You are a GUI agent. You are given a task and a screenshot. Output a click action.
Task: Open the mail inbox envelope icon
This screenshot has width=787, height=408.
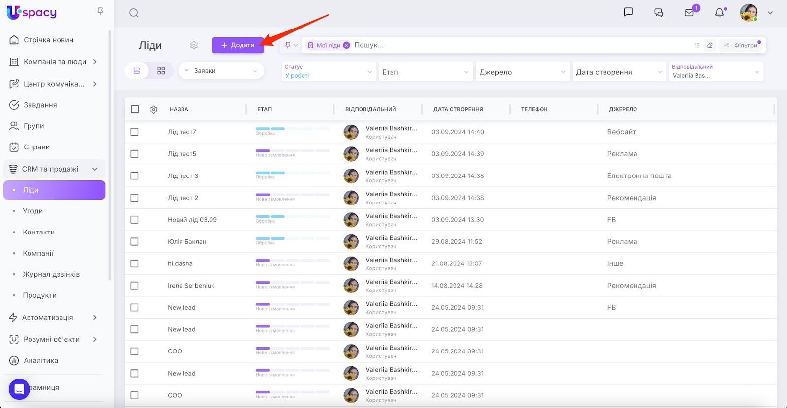(x=689, y=13)
